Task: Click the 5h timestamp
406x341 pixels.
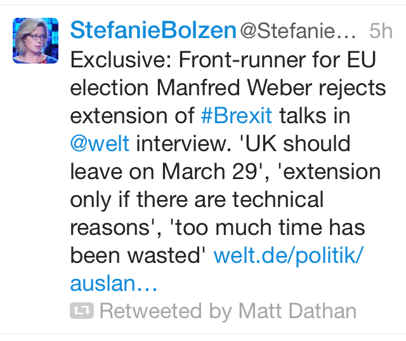Action: pos(381,31)
